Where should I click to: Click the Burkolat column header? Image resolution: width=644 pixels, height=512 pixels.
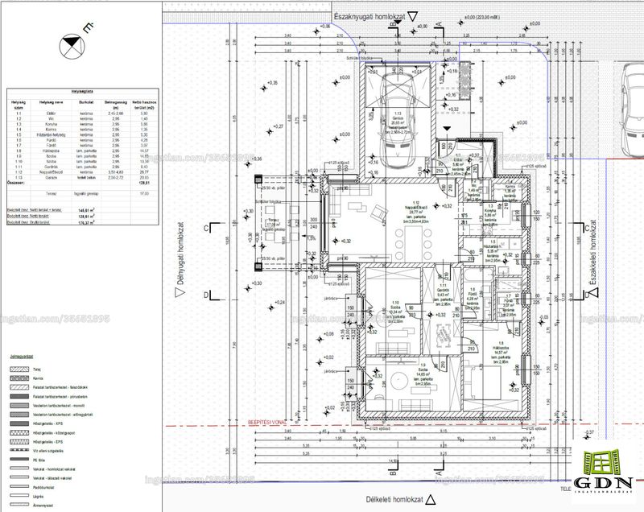pyautogui.click(x=86, y=101)
